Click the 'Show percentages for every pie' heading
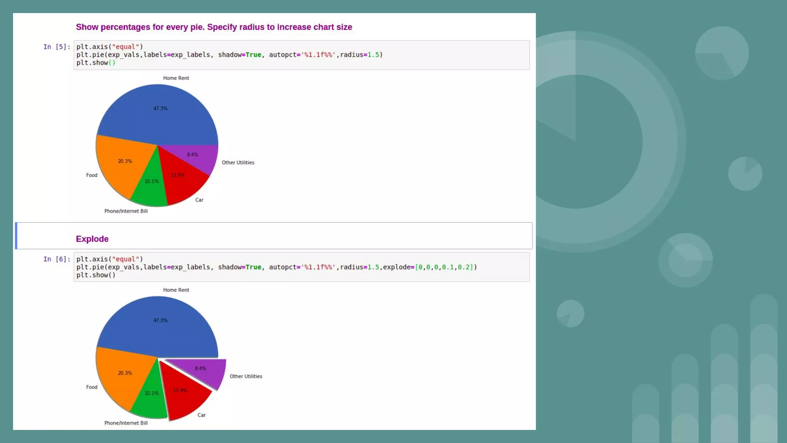Image resolution: width=787 pixels, height=443 pixels. [214, 27]
